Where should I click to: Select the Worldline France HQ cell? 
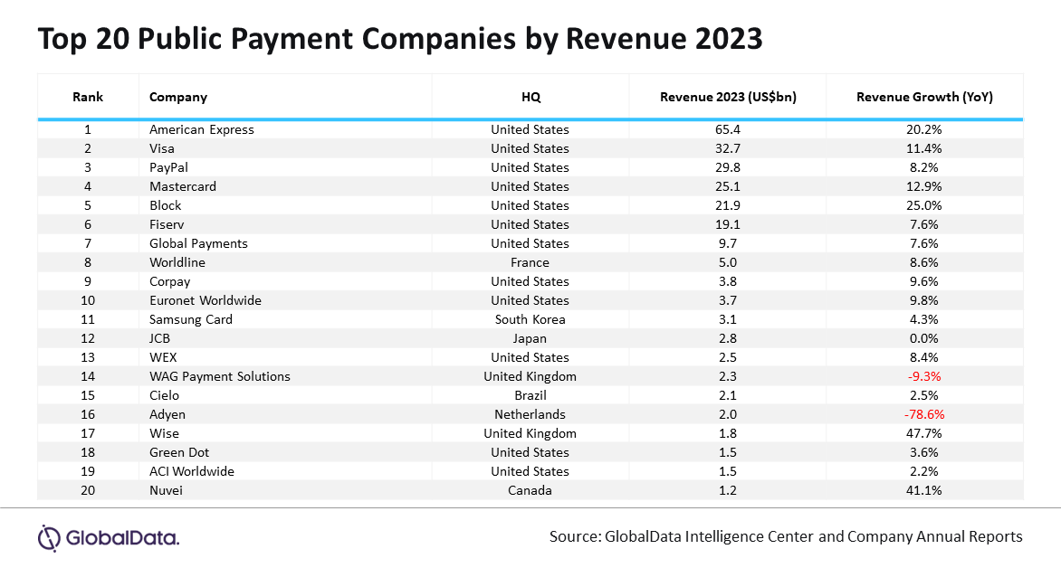(530, 262)
